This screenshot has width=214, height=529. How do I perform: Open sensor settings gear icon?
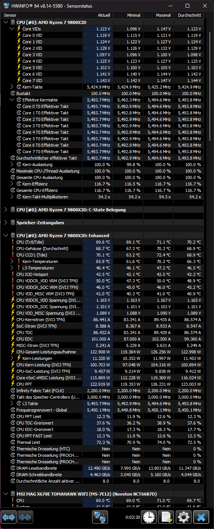coord(184,517)
